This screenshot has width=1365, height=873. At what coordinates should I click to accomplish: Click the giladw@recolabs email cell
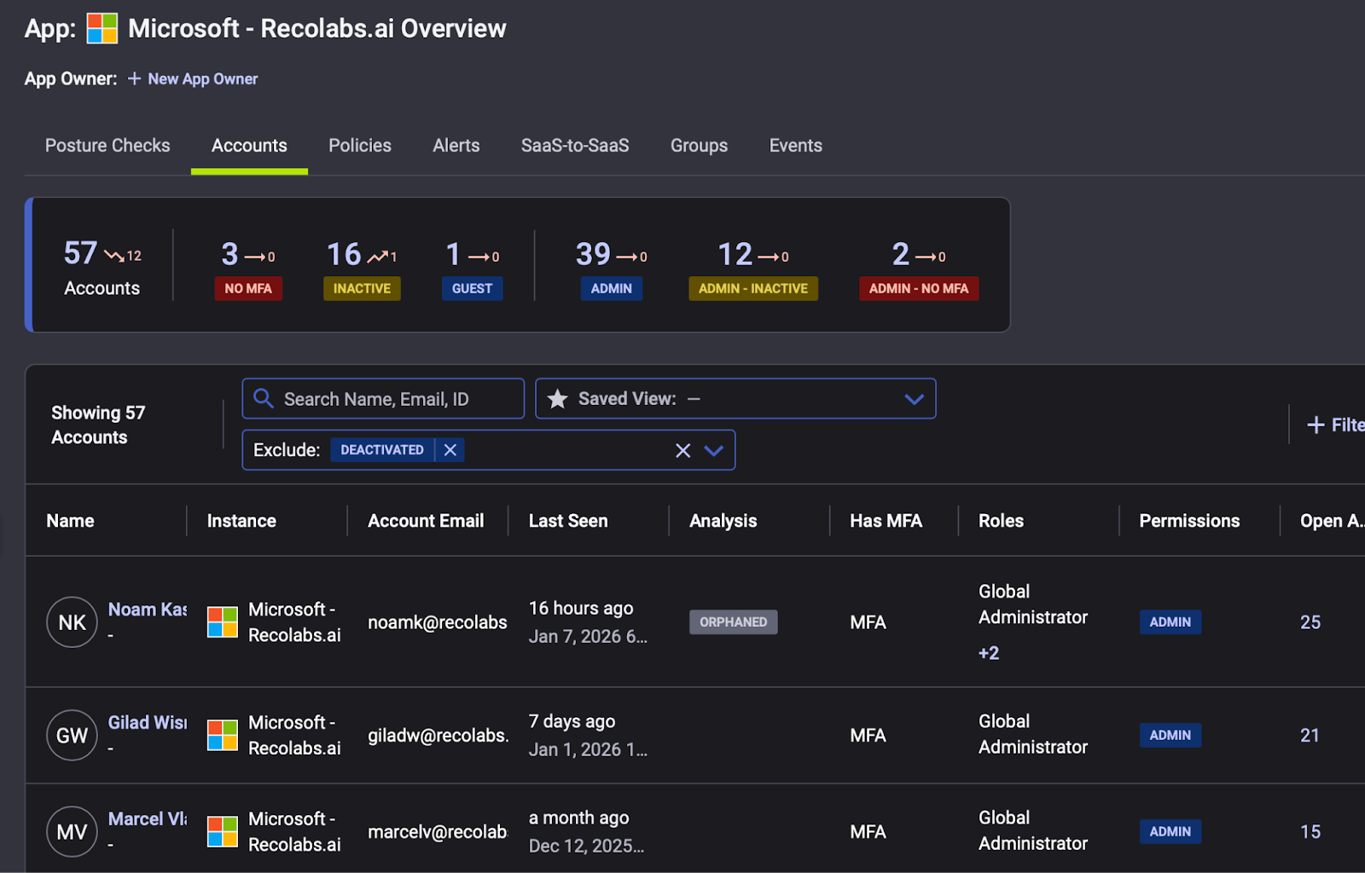(x=438, y=735)
